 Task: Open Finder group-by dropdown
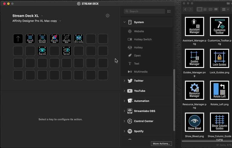pos(225,9)
